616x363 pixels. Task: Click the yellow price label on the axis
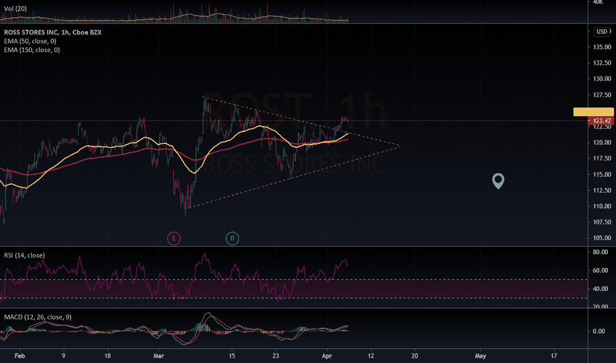coord(594,112)
